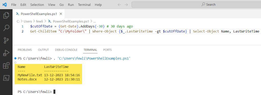This screenshot has height=95, width=261.
Task: Click the AddDays method call
Action: click(88, 26)
